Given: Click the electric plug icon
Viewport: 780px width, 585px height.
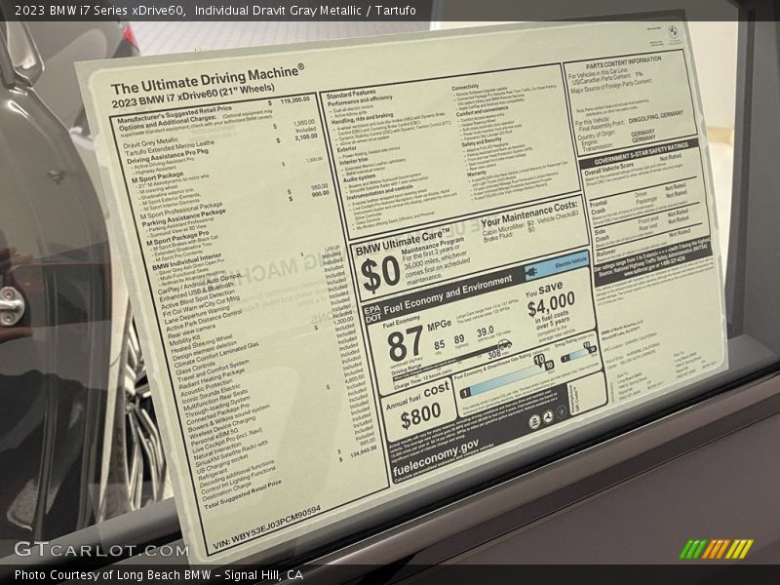Looking at the screenshot, I should (x=531, y=272).
